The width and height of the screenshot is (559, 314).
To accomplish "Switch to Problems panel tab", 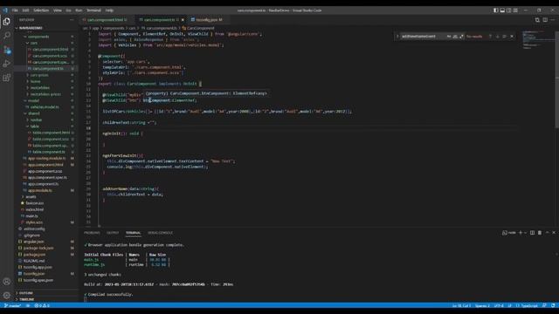I will point(92,233).
